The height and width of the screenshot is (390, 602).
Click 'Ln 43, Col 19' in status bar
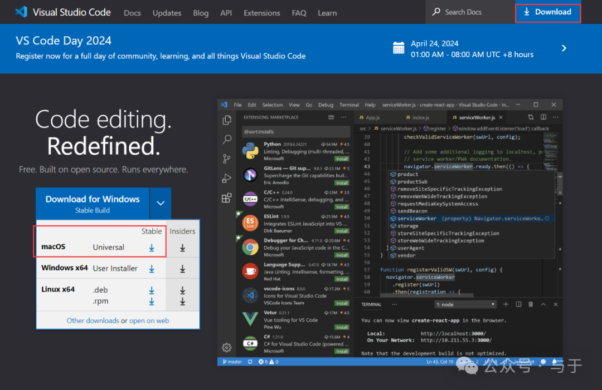[x=440, y=362]
